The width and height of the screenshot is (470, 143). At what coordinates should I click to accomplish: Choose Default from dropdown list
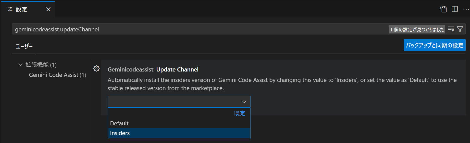tap(179, 123)
